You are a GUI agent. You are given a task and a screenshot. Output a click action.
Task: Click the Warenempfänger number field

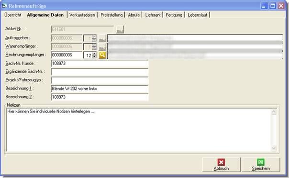(67, 46)
